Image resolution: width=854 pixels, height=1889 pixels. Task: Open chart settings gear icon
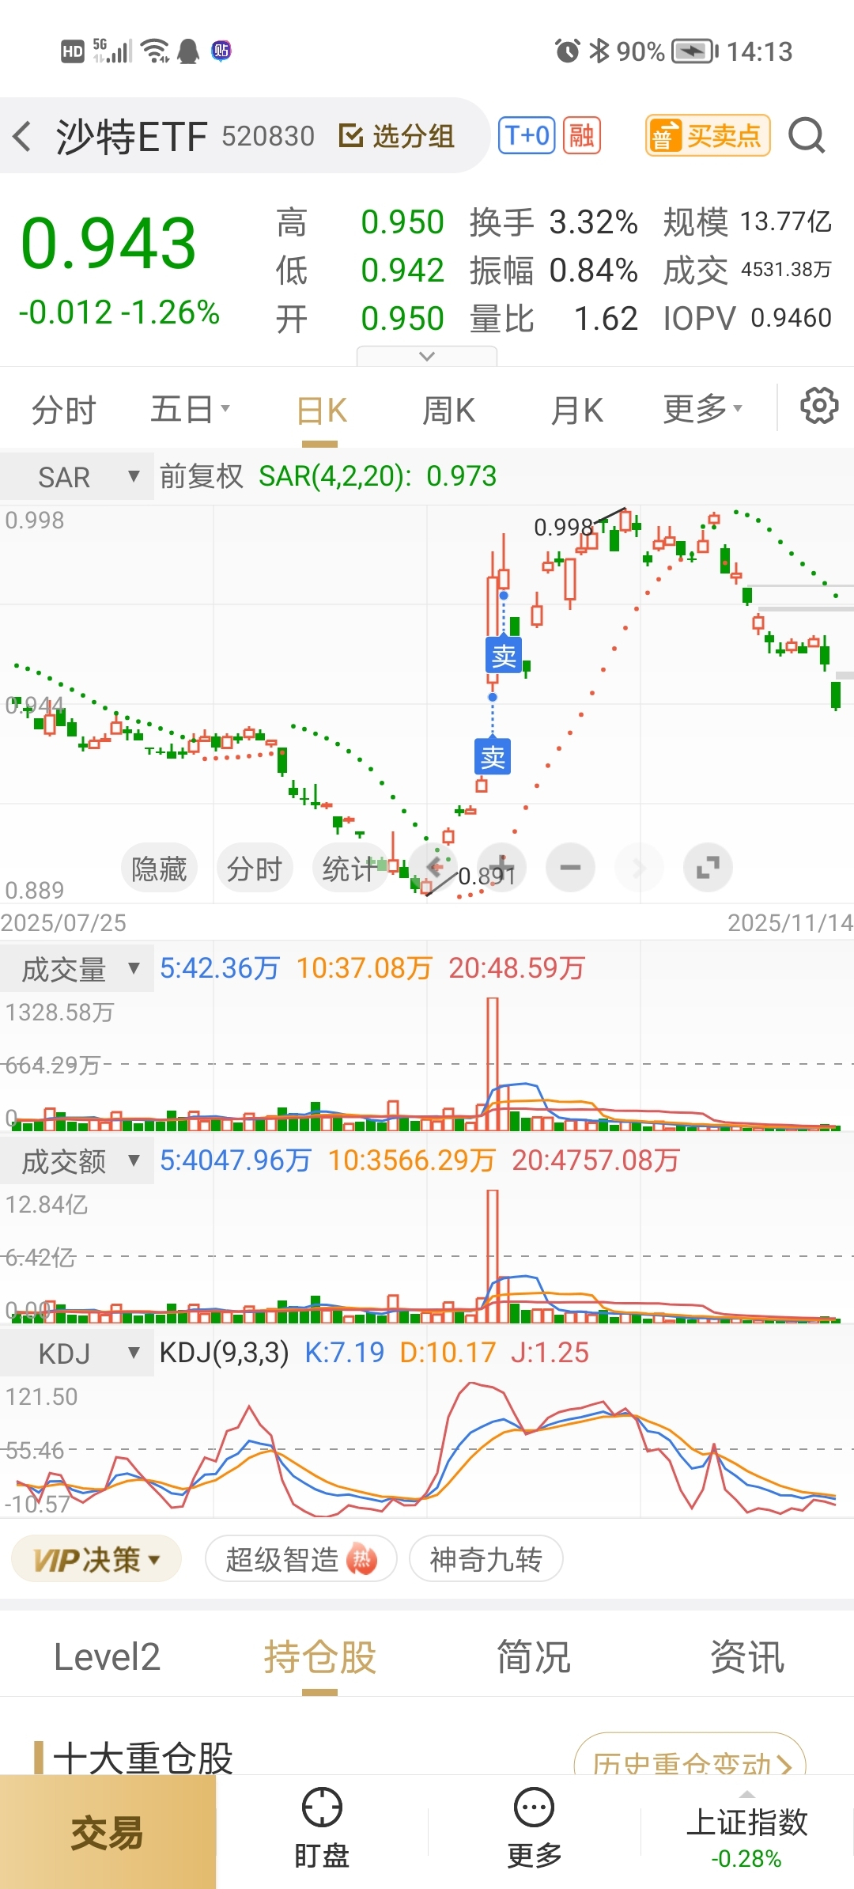tap(819, 407)
